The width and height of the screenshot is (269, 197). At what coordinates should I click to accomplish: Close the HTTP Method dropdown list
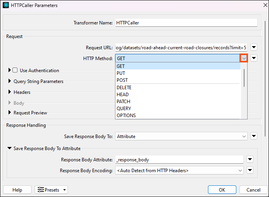tap(244, 58)
